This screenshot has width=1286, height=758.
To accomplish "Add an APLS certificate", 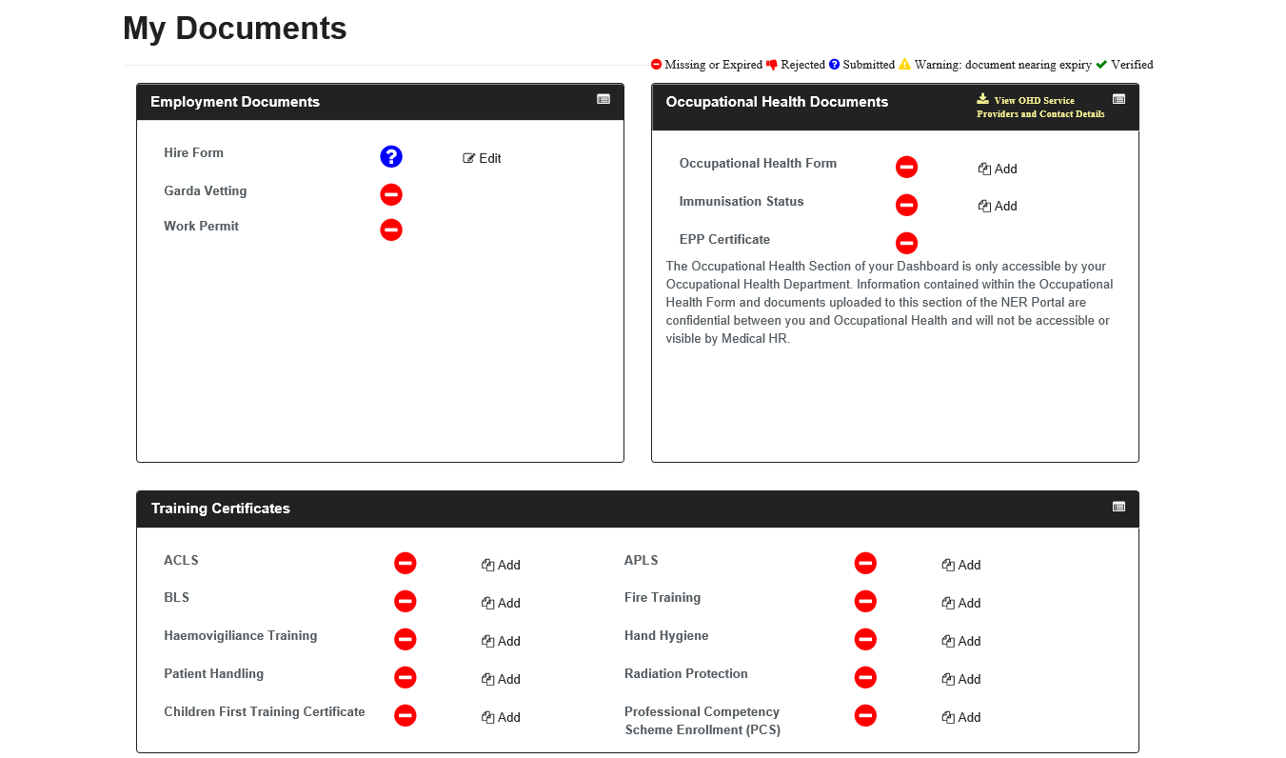I will tap(961, 566).
